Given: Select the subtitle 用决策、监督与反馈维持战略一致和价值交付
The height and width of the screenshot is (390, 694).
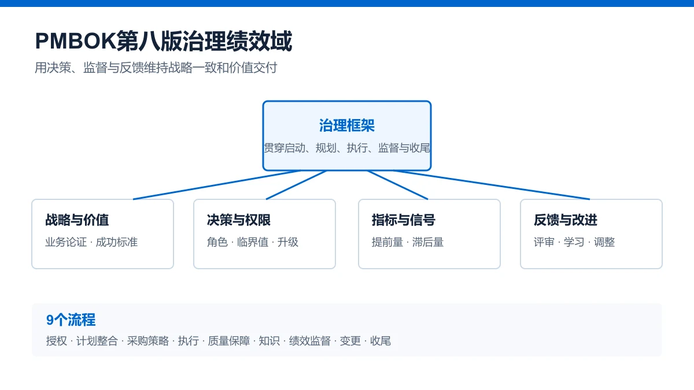Looking at the screenshot, I should pyautogui.click(x=156, y=68).
